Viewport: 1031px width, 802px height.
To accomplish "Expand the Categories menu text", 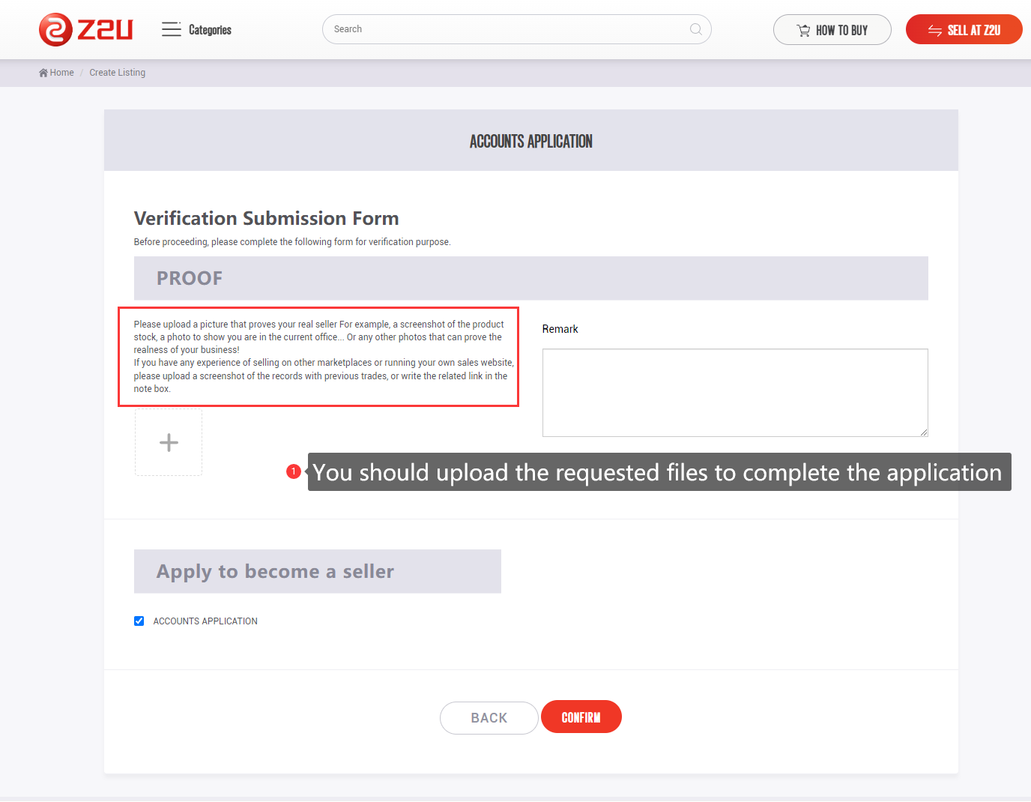I will click(x=210, y=30).
